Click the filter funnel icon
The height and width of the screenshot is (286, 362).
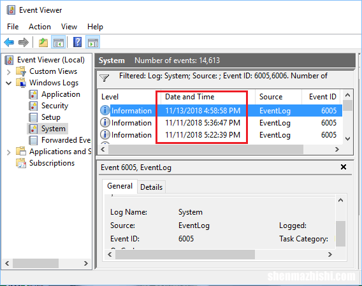click(x=105, y=78)
